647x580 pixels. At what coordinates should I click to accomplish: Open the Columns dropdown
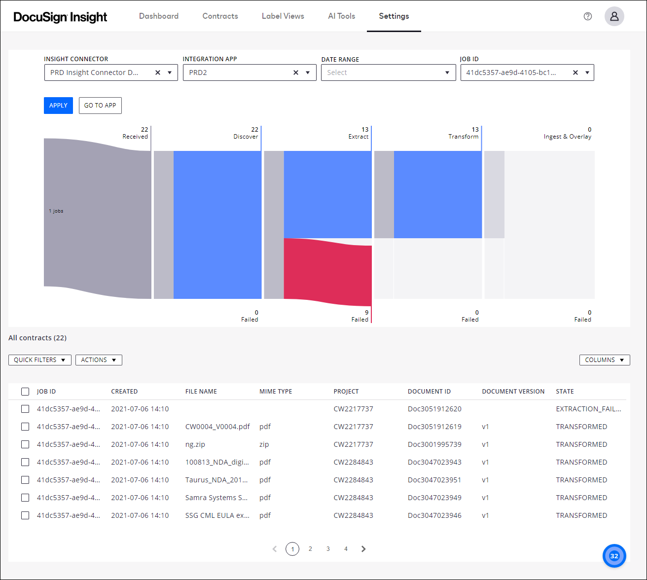pos(605,360)
